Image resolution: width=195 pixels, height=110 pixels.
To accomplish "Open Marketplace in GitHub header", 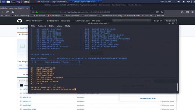I will tap(83, 21).
